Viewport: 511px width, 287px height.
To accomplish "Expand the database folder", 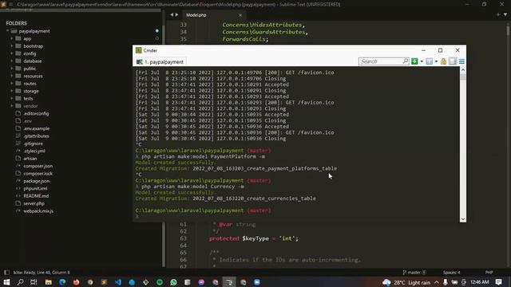I will (x=12, y=61).
